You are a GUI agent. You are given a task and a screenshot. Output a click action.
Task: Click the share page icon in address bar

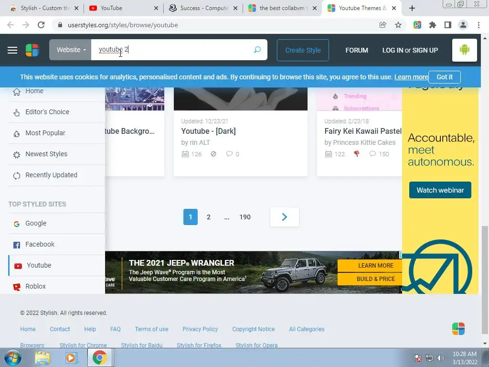tap(383, 25)
